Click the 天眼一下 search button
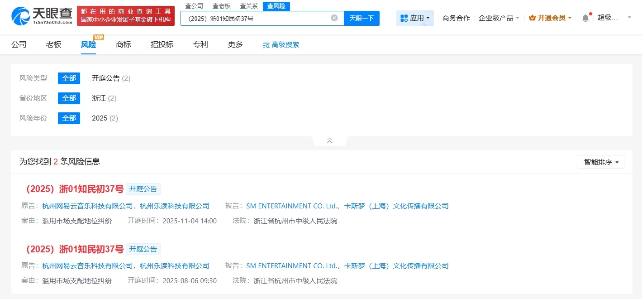 [361, 18]
